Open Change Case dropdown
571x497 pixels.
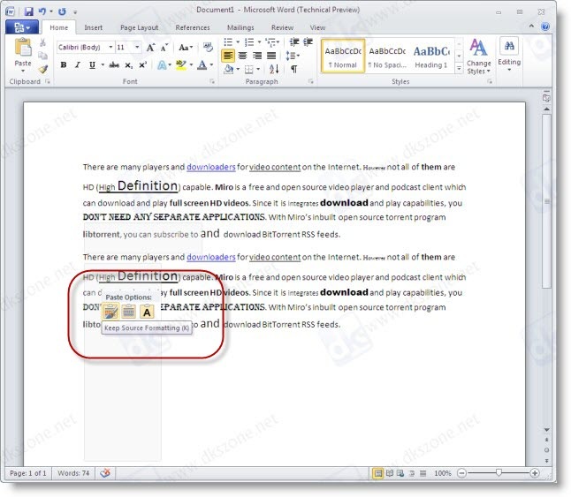(186, 48)
